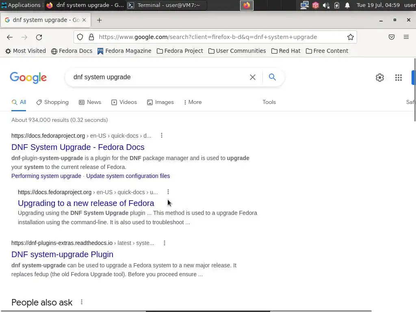Switch to News results
The height and width of the screenshot is (312, 416).
(x=90, y=102)
